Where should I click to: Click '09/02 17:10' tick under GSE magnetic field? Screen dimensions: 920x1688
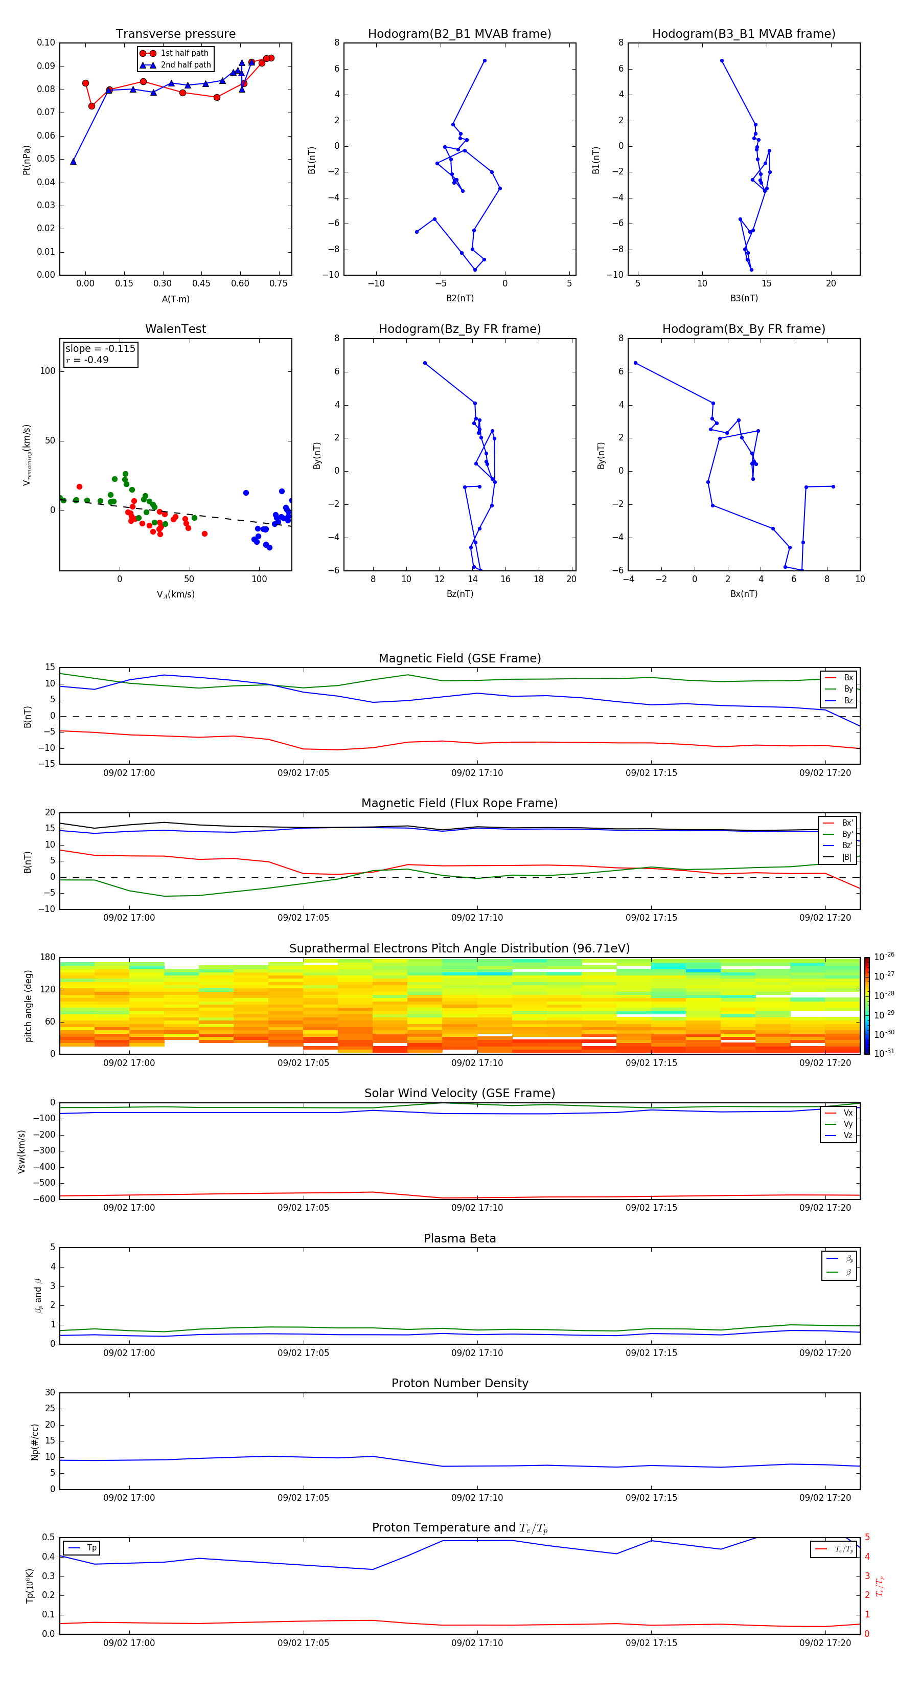(x=477, y=773)
